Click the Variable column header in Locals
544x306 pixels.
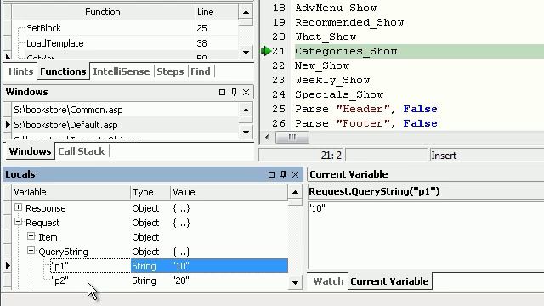point(71,192)
